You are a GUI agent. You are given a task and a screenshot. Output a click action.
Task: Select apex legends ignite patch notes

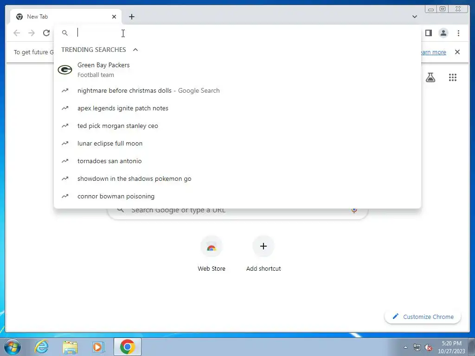tap(237, 108)
